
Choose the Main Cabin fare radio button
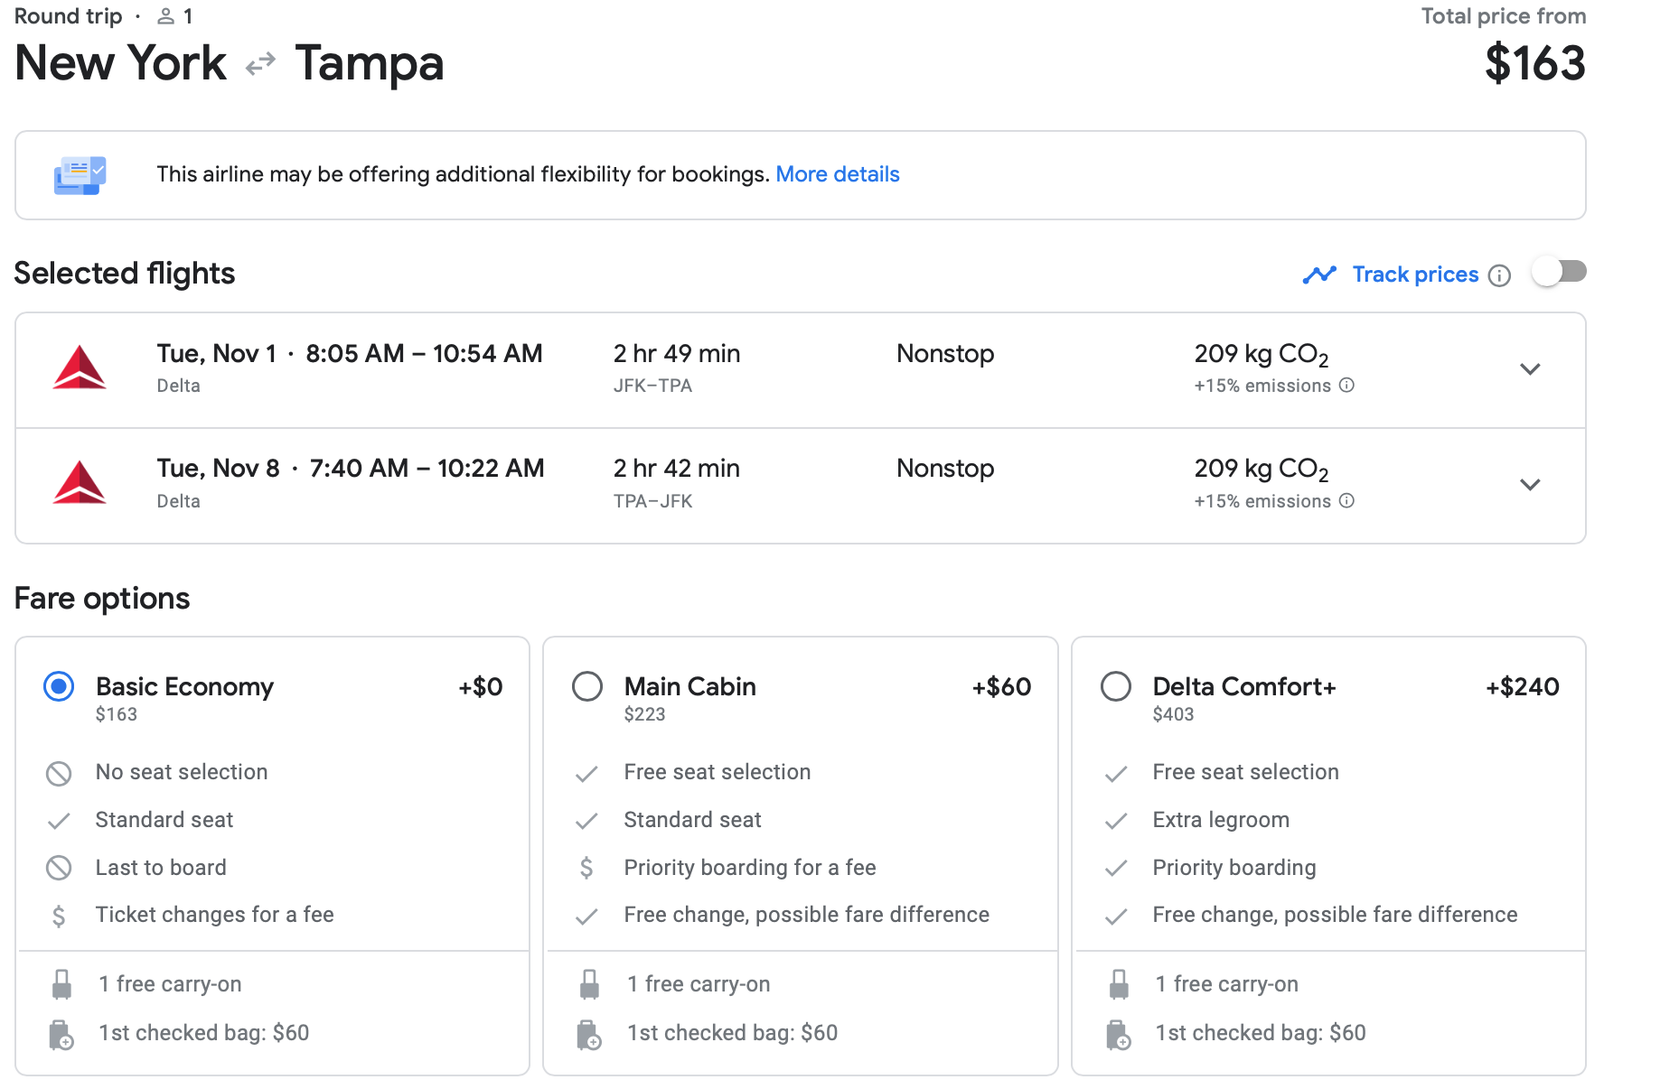point(587,687)
